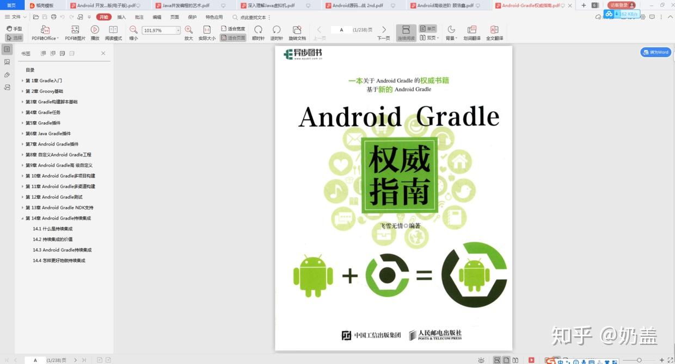Expand 第 1章 Gradle入门 bookmark
The image size is (675, 364).
click(x=22, y=80)
